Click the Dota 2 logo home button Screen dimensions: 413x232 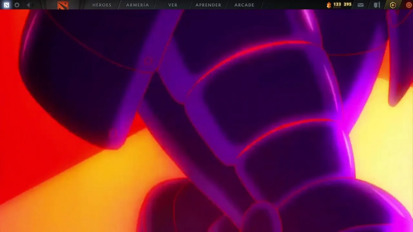63,5
